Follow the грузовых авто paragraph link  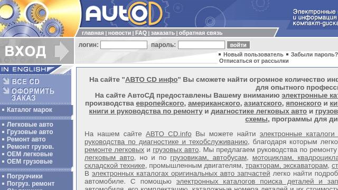click(176, 150)
